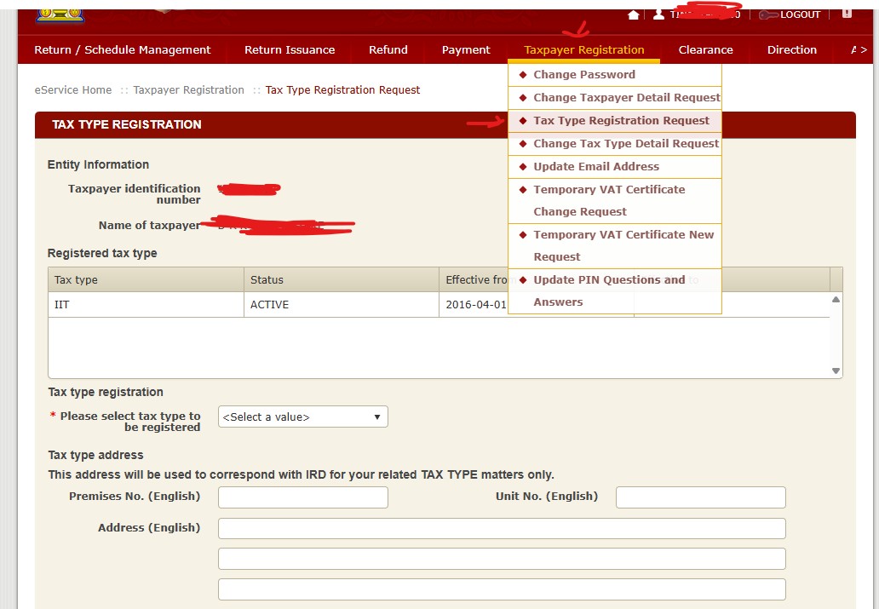Choose Change Password from dropdown menu
The height and width of the screenshot is (609, 879).
pos(583,75)
